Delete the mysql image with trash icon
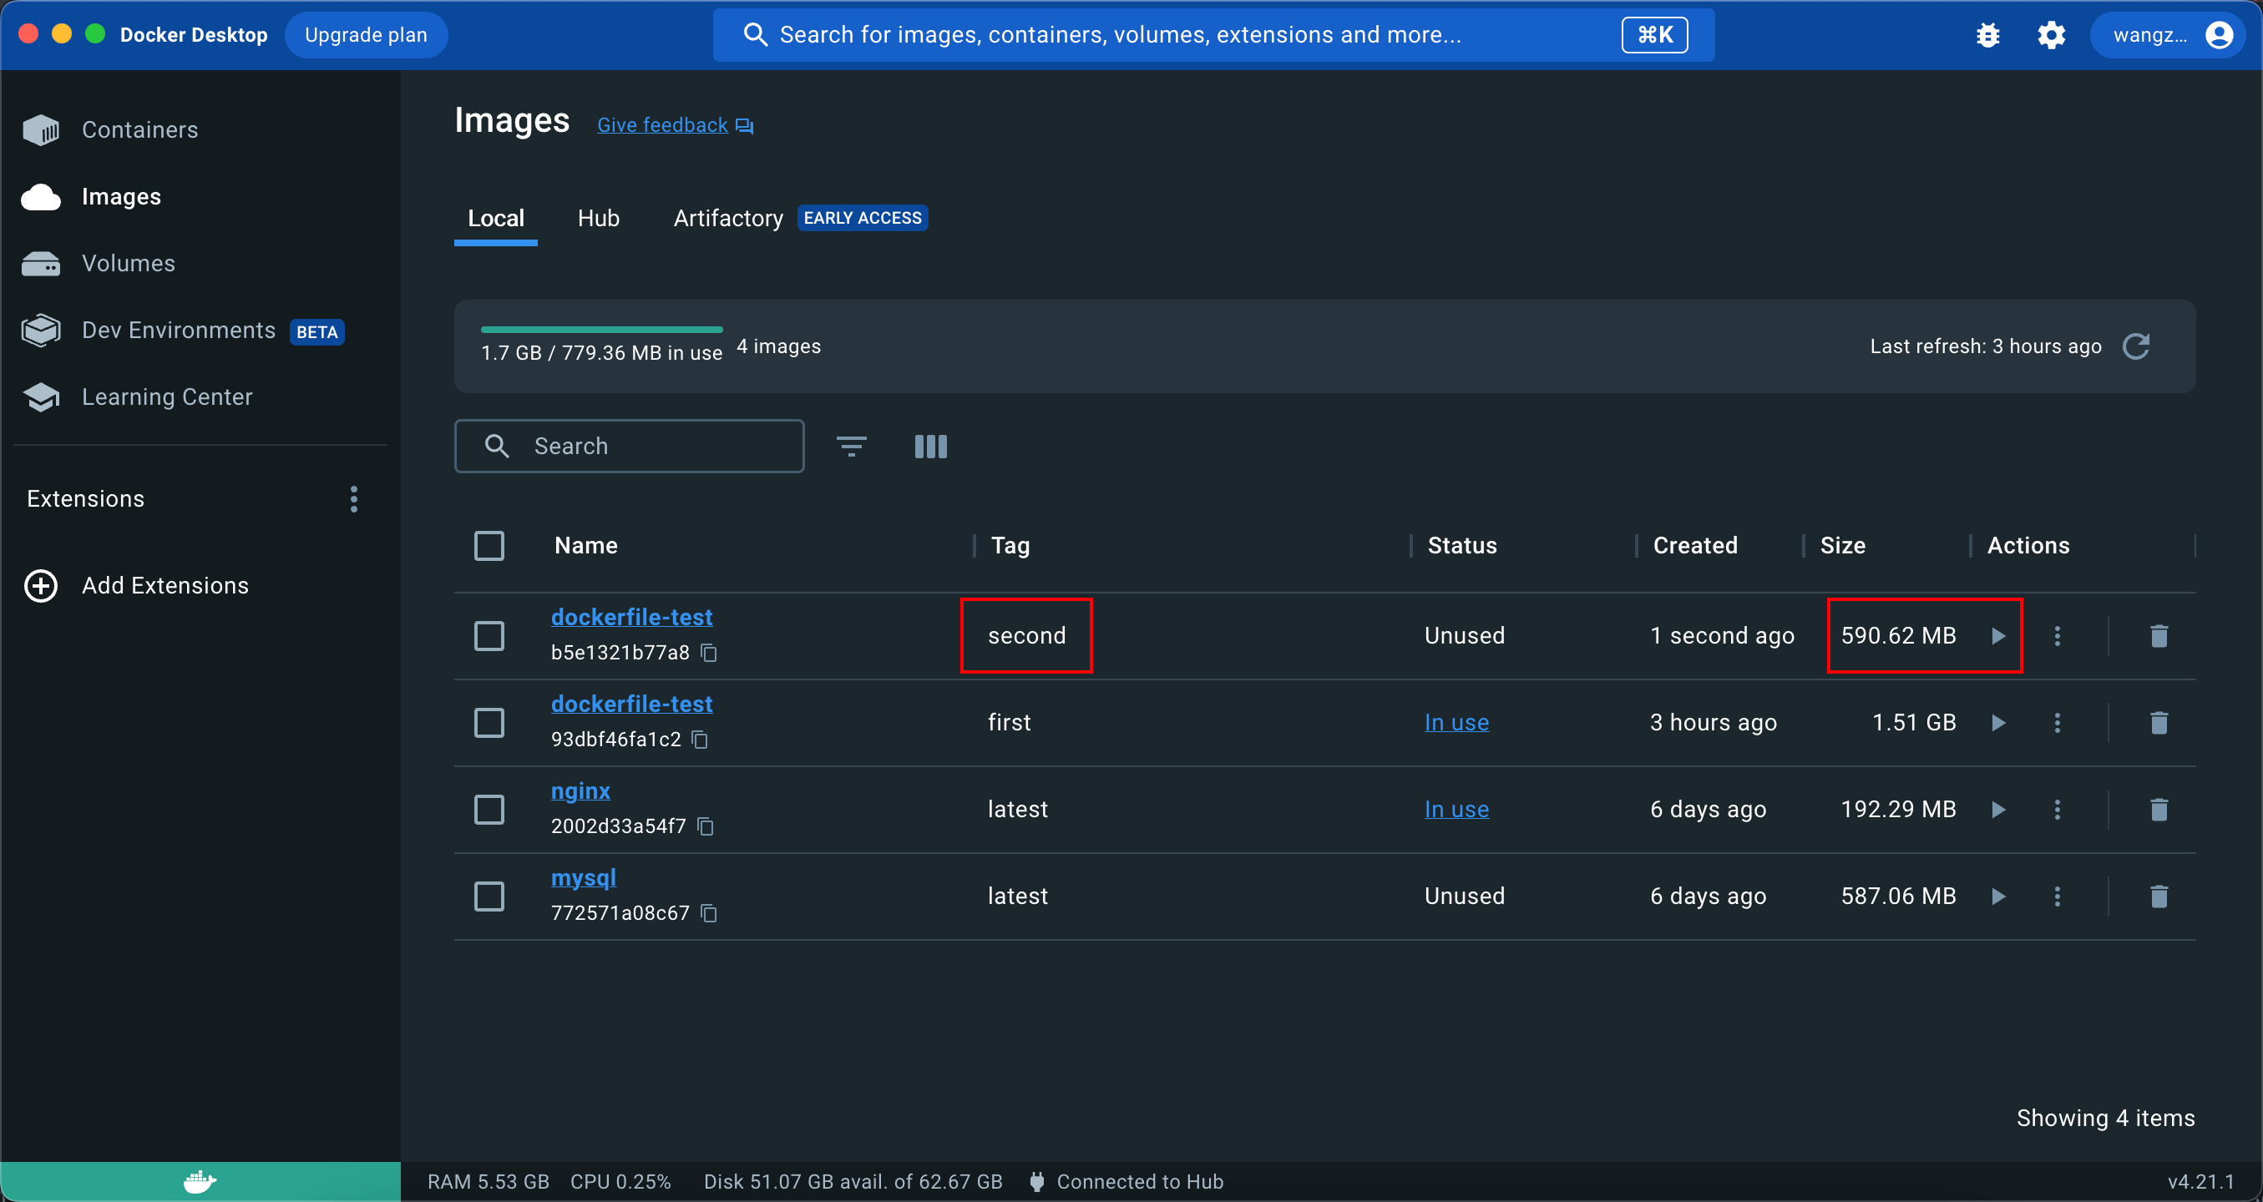The image size is (2263, 1202). (2159, 896)
